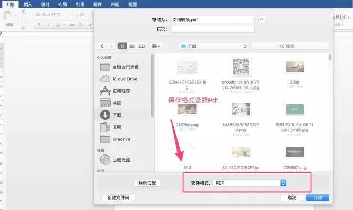Click the 搜索 search field
Image resolution: width=353 pixels, height=210 pixels.
coord(290,46)
